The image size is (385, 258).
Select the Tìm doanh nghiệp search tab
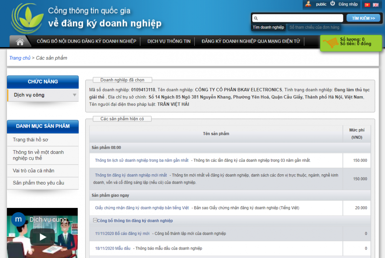(x=268, y=27)
